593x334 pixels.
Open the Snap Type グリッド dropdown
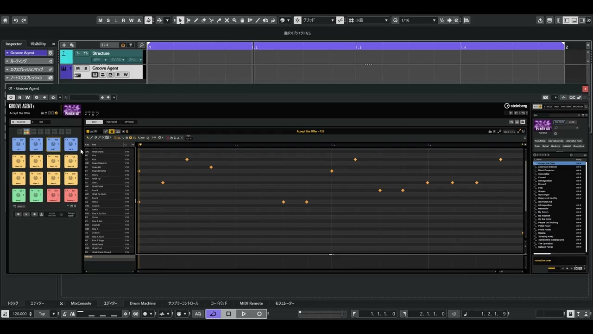pos(318,20)
